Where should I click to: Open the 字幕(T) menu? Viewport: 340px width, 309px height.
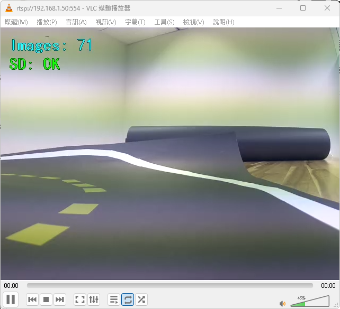coord(135,22)
